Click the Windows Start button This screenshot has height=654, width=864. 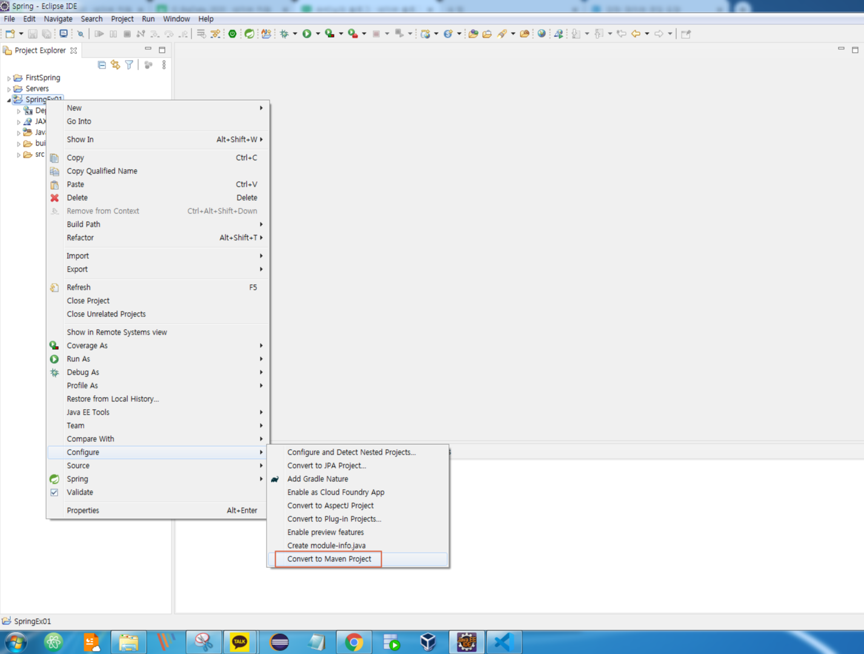tap(16, 642)
